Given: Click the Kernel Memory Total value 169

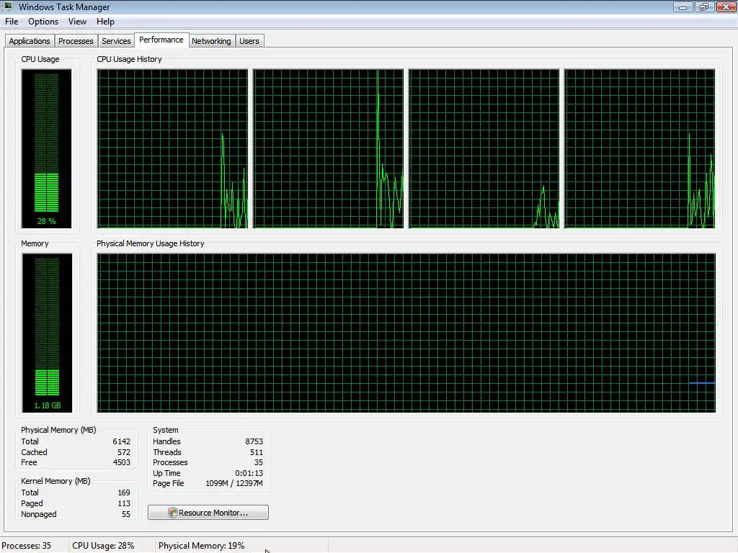Looking at the screenshot, I should (x=124, y=493).
